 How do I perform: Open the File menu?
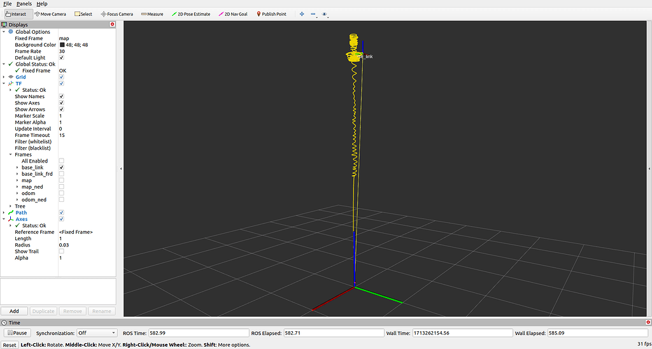7,4
